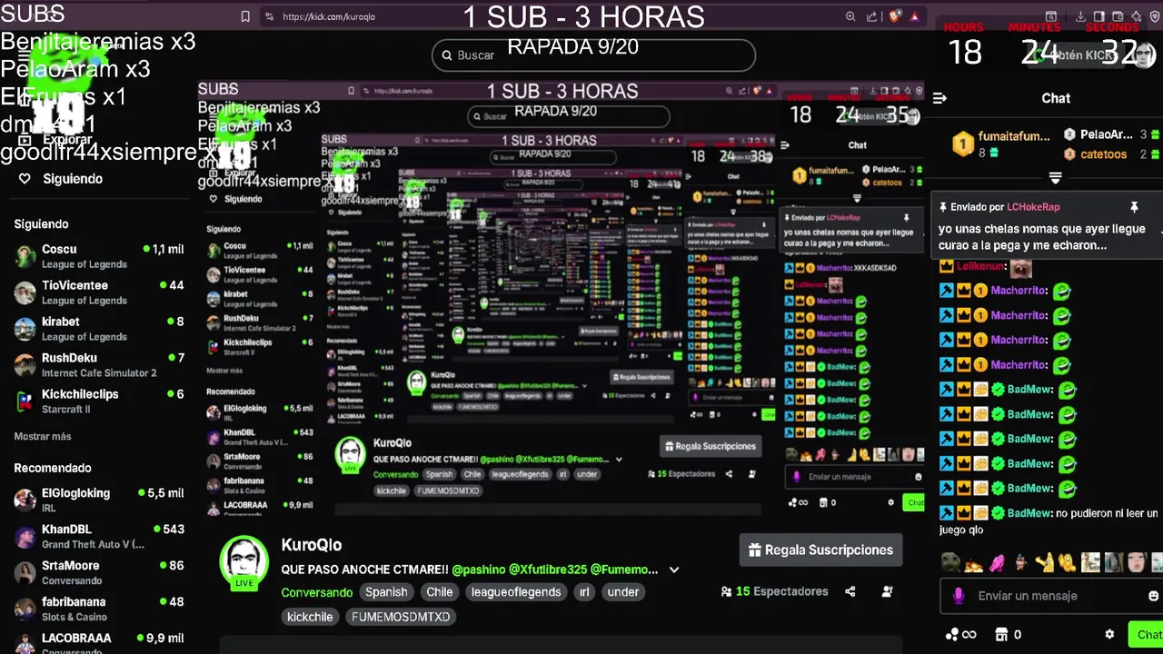Open SrtaMoore recommended channel

98,573
